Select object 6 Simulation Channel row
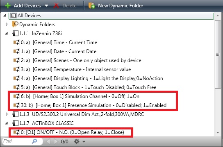 click(80, 96)
